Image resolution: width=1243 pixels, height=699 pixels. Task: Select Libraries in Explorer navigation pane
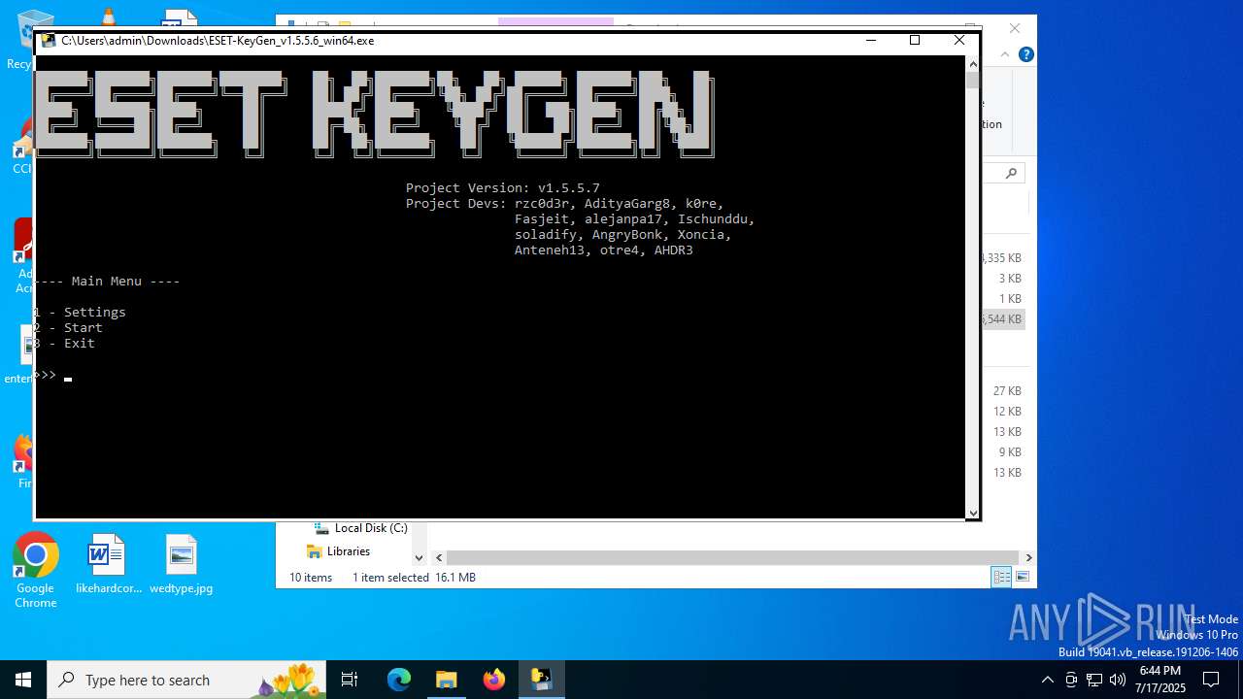(x=338, y=551)
